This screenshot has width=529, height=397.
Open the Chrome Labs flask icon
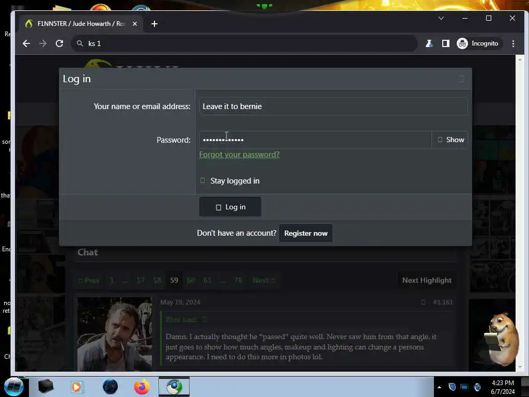pyautogui.click(x=429, y=43)
